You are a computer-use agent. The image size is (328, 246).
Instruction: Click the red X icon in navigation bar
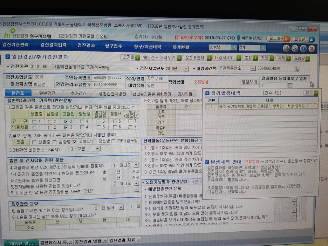point(312,49)
